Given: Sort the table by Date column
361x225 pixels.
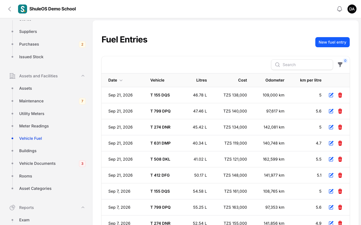Looking at the screenshot, I should click(x=115, y=80).
